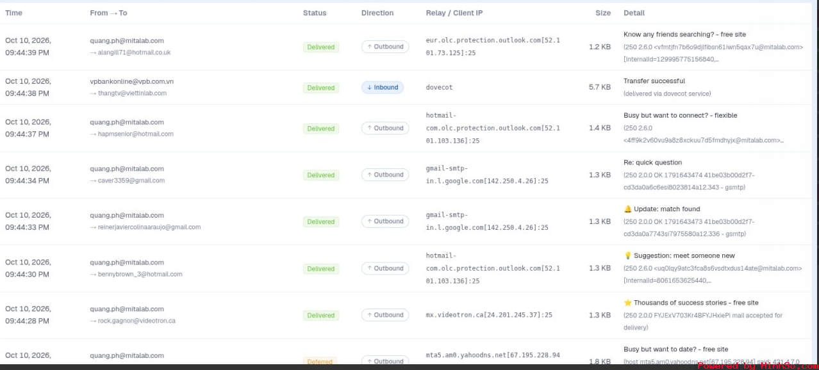Screen dimensions: 819x370
Task: Click timestamp 09:44:33 PM
Action: click(27, 227)
